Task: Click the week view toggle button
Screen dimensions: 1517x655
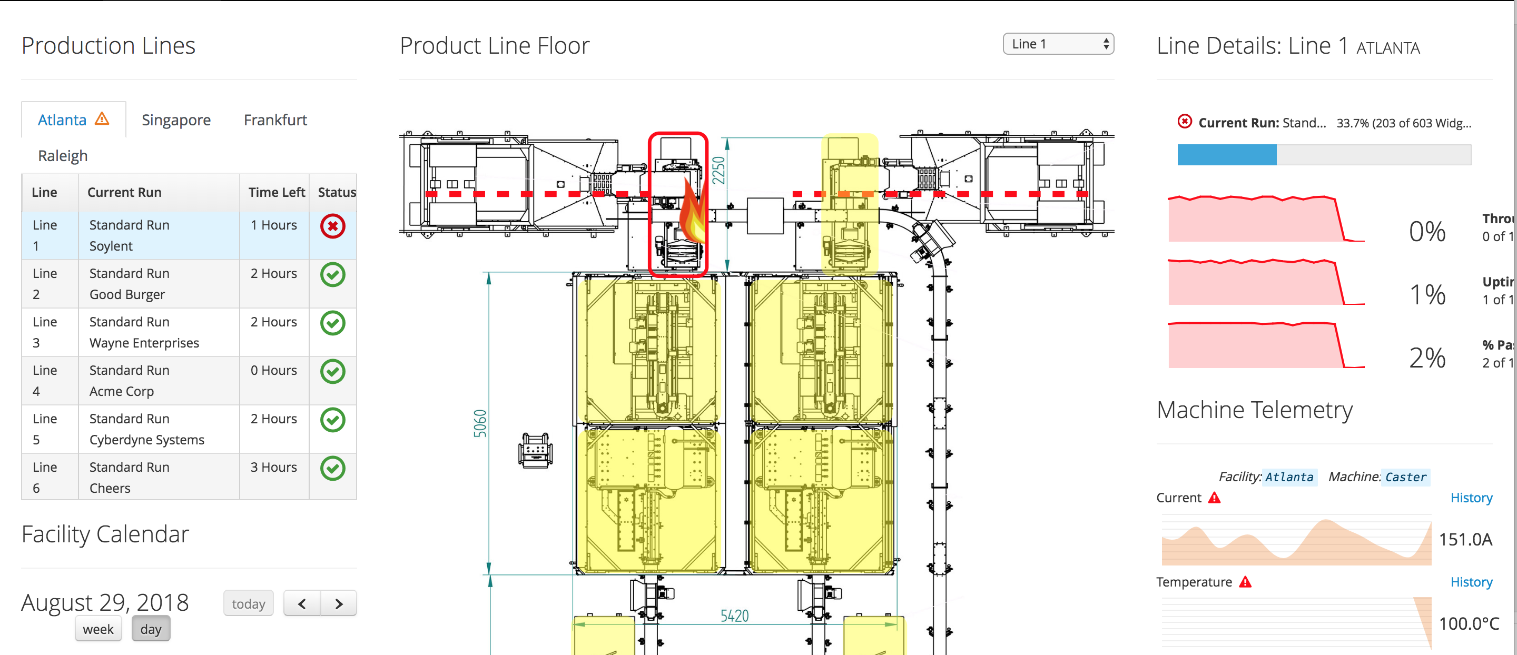Action: (98, 628)
